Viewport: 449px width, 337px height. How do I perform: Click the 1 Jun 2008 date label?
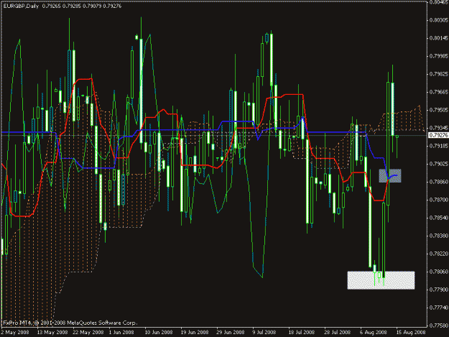tap(121, 332)
